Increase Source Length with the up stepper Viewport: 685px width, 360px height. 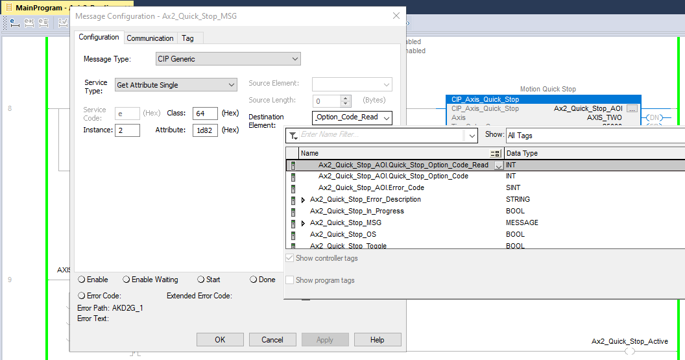tap(346, 98)
